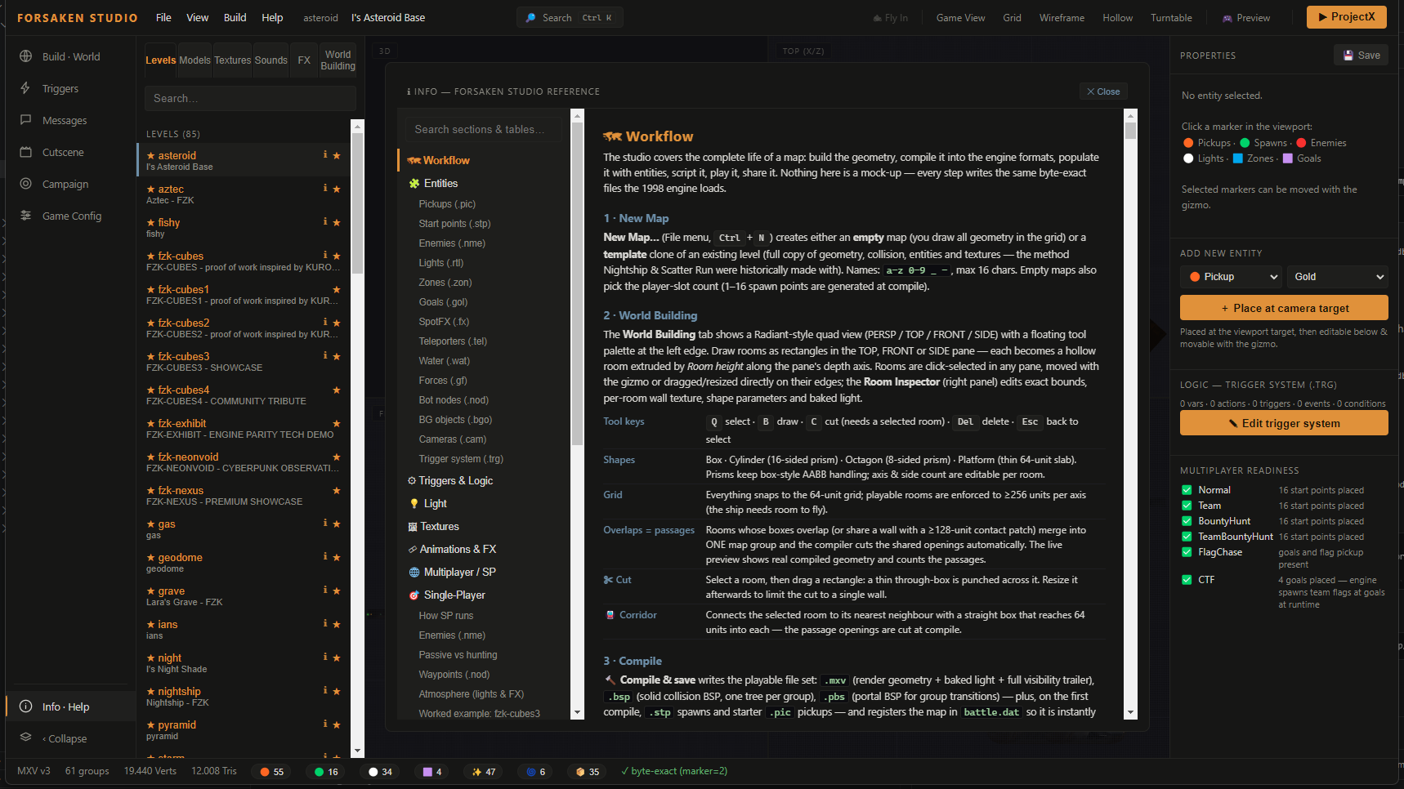Click the hammer icon beside Compile & save
This screenshot has width=1404, height=789.
tap(610, 680)
